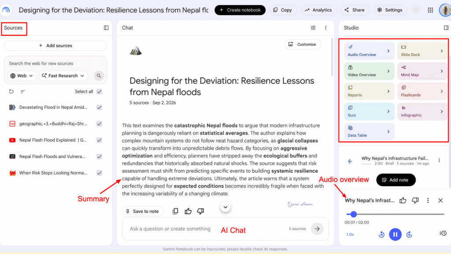Uncheck Nepal Flash Floods and Vulnerability source

coord(99,157)
